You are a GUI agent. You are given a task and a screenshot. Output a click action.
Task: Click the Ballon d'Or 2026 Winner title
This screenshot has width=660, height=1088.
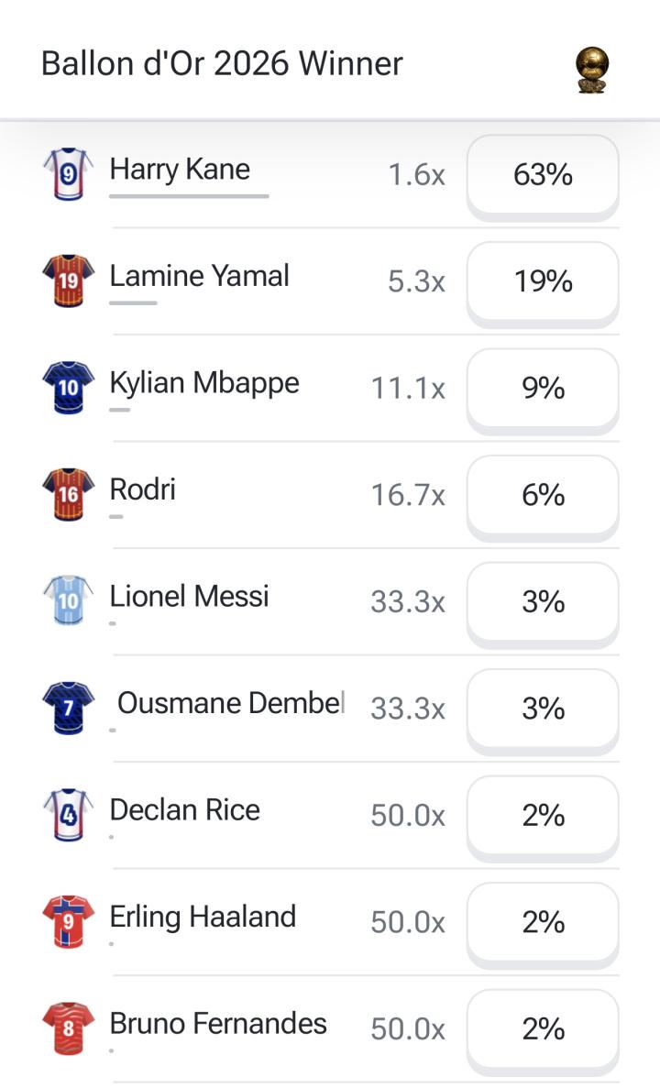[222, 64]
